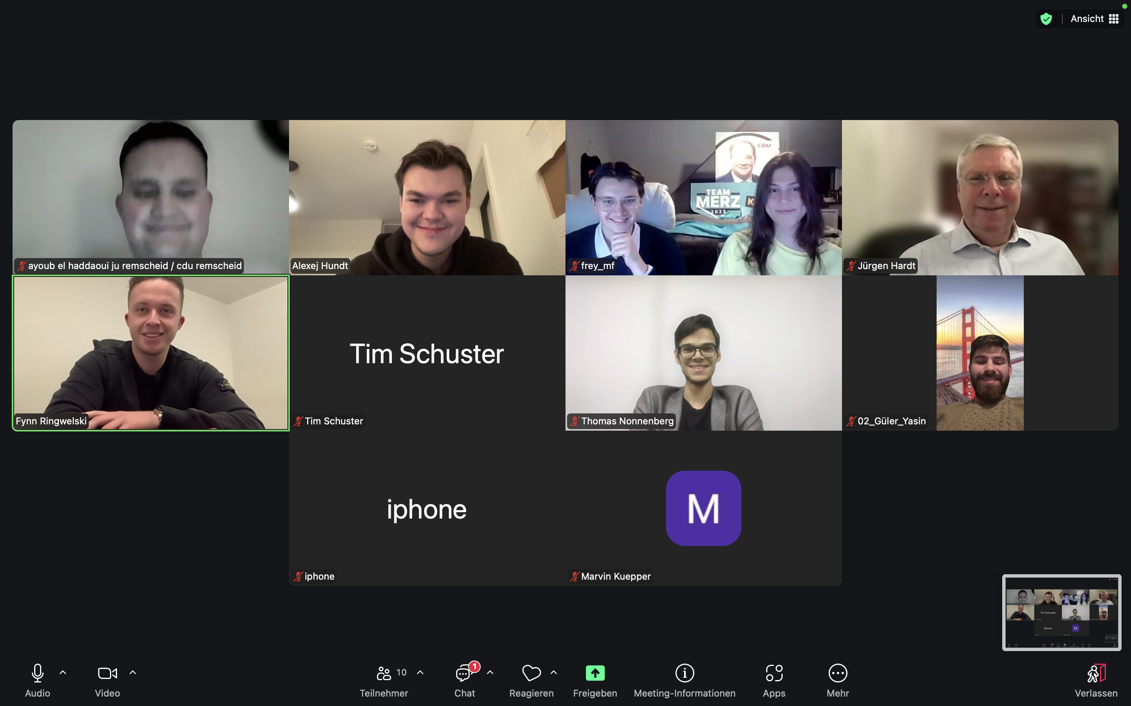Expand video options chevron beside Video
Screen dimensions: 1131x706
[133, 672]
